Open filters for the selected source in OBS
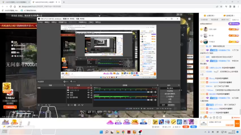Screen dimensions: 241x135 [x=73, y=82]
